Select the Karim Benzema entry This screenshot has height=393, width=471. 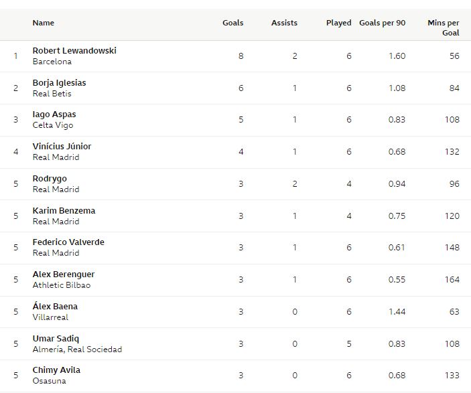pyautogui.click(x=64, y=211)
